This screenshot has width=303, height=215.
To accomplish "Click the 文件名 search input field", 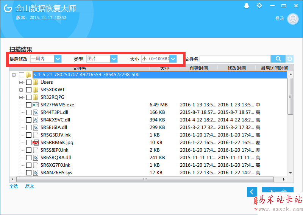I will [235, 59].
